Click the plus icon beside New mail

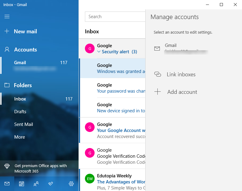[7, 31]
